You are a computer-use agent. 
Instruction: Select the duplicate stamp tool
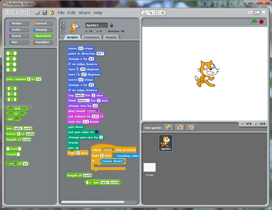click(x=145, y=13)
